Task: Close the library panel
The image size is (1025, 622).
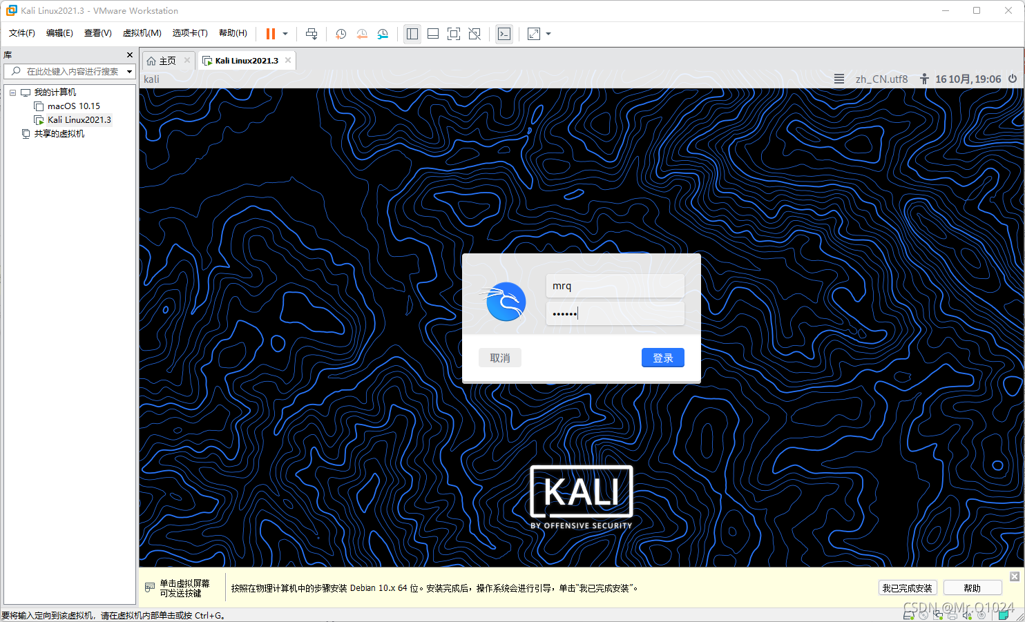Action: [x=130, y=55]
